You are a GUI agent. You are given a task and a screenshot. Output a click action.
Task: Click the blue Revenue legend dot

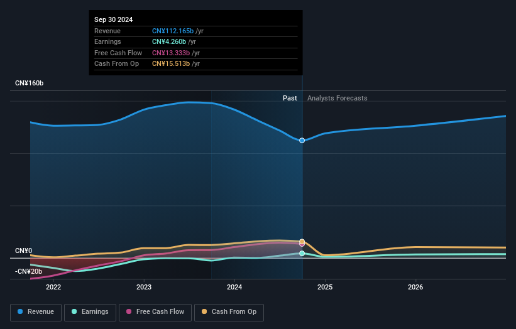[20, 311]
